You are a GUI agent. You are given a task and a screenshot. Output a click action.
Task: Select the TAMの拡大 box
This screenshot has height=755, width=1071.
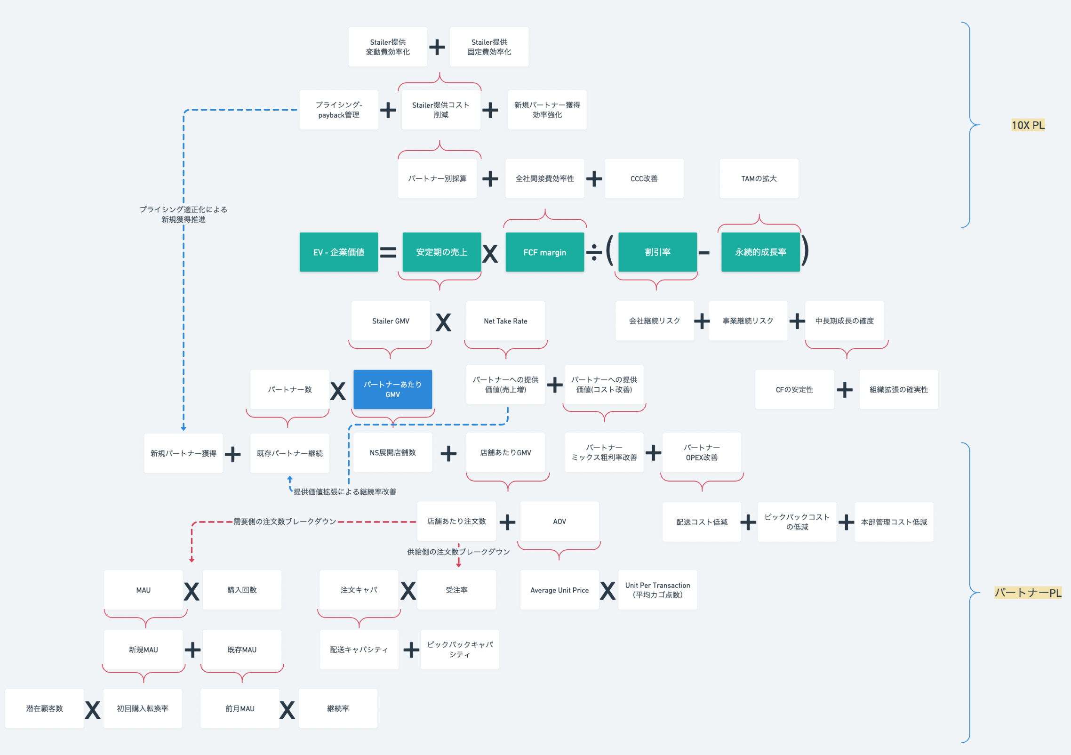coord(759,178)
